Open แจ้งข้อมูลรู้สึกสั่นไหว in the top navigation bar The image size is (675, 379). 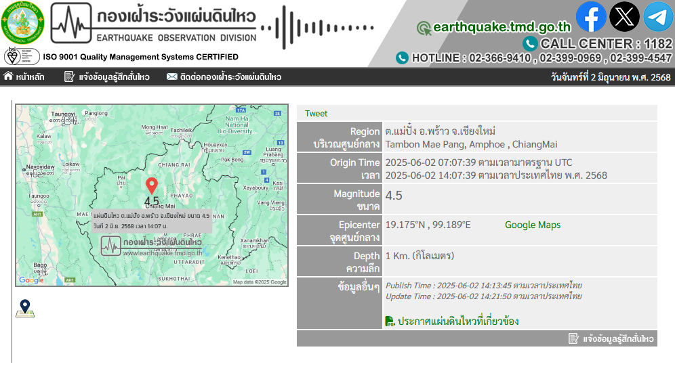107,77
